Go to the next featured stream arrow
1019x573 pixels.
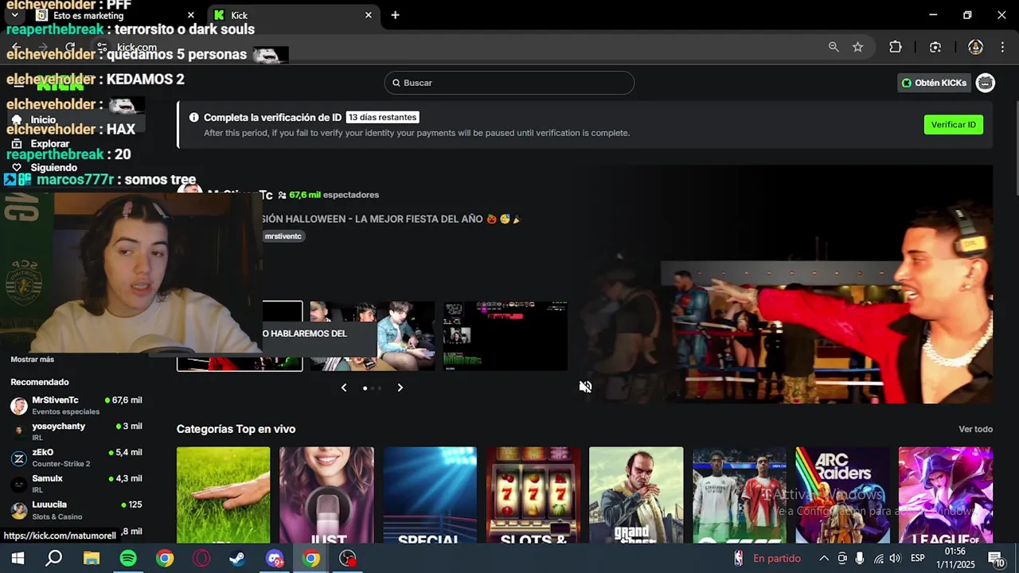click(400, 388)
